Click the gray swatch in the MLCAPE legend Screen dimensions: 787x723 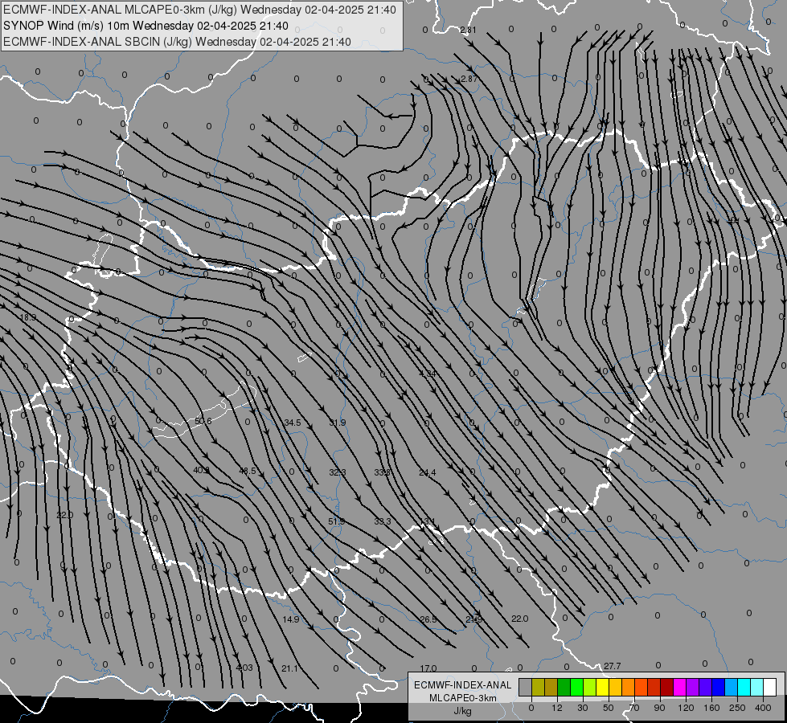[526, 687]
